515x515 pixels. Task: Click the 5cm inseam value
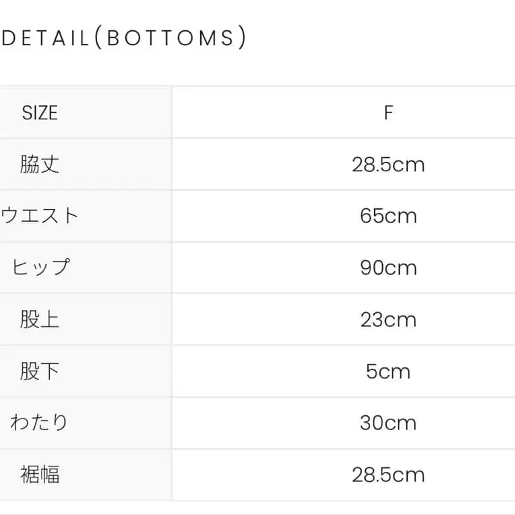[388, 371]
